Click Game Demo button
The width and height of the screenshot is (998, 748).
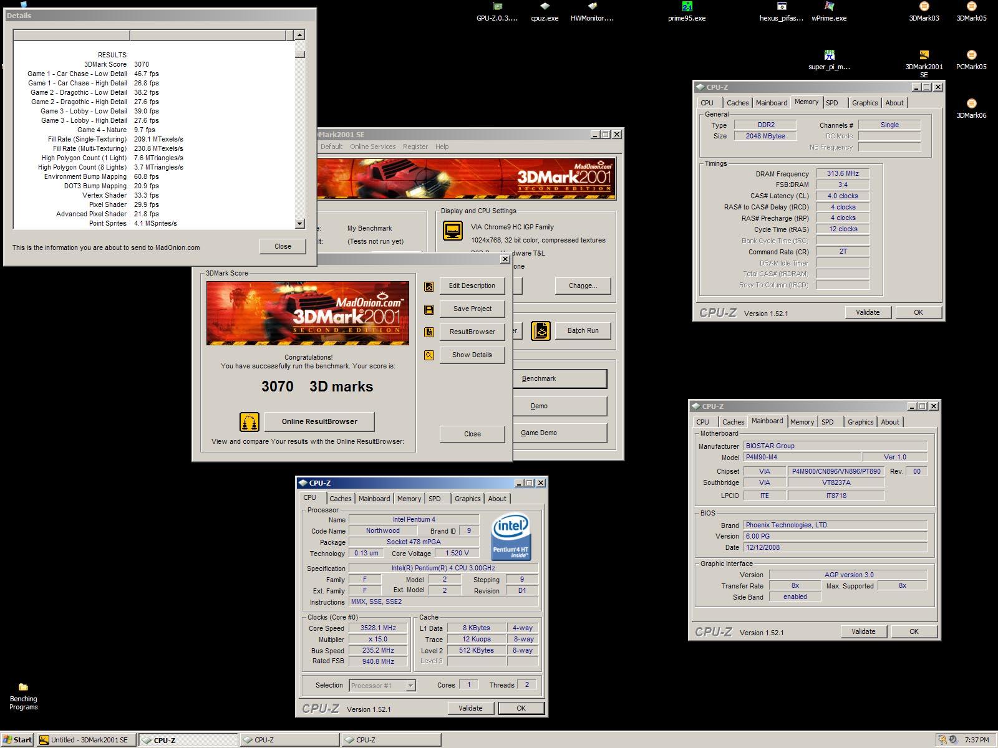[x=560, y=433]
